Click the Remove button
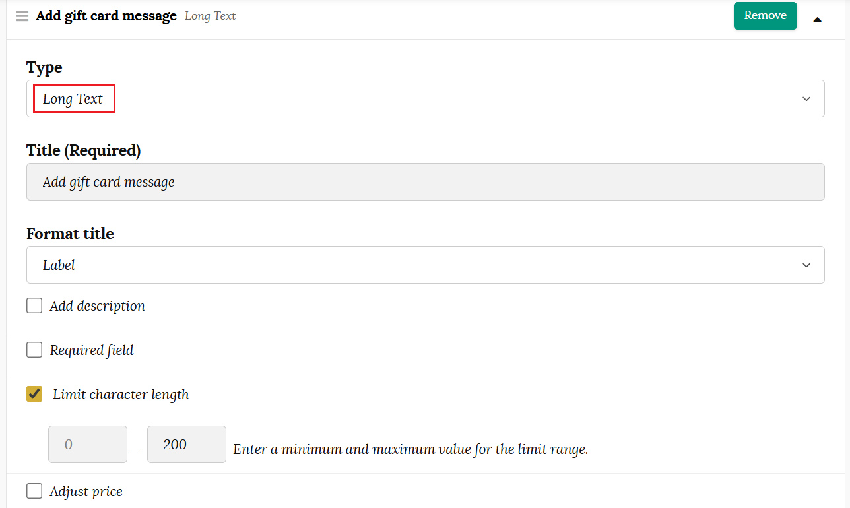The image size is (850, 508). click(x=766, y=16)
